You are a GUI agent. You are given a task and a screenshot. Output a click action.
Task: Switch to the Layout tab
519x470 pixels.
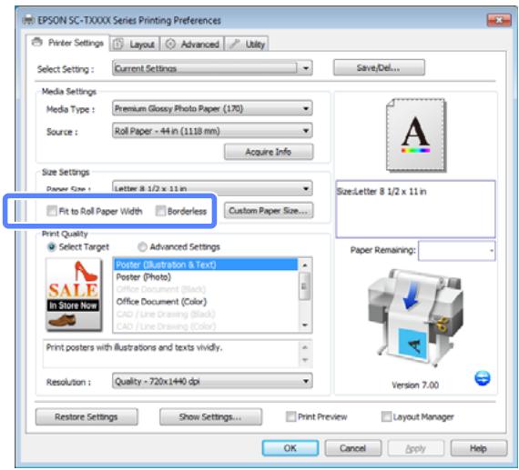tap(135, 44)
